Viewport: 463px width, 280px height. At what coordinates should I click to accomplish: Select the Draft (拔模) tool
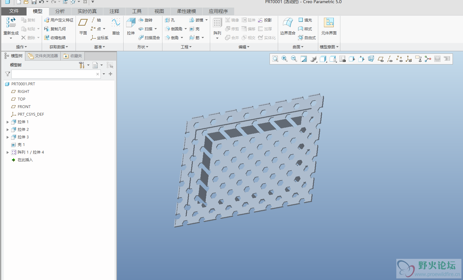click(x=196, y=20)
